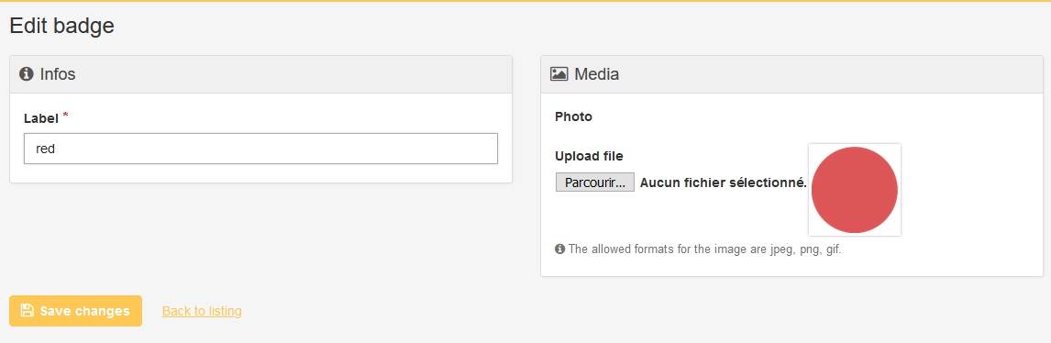1051x343 pixels.
Task: Click the Edit badge page heading
Action: [61, 26]
